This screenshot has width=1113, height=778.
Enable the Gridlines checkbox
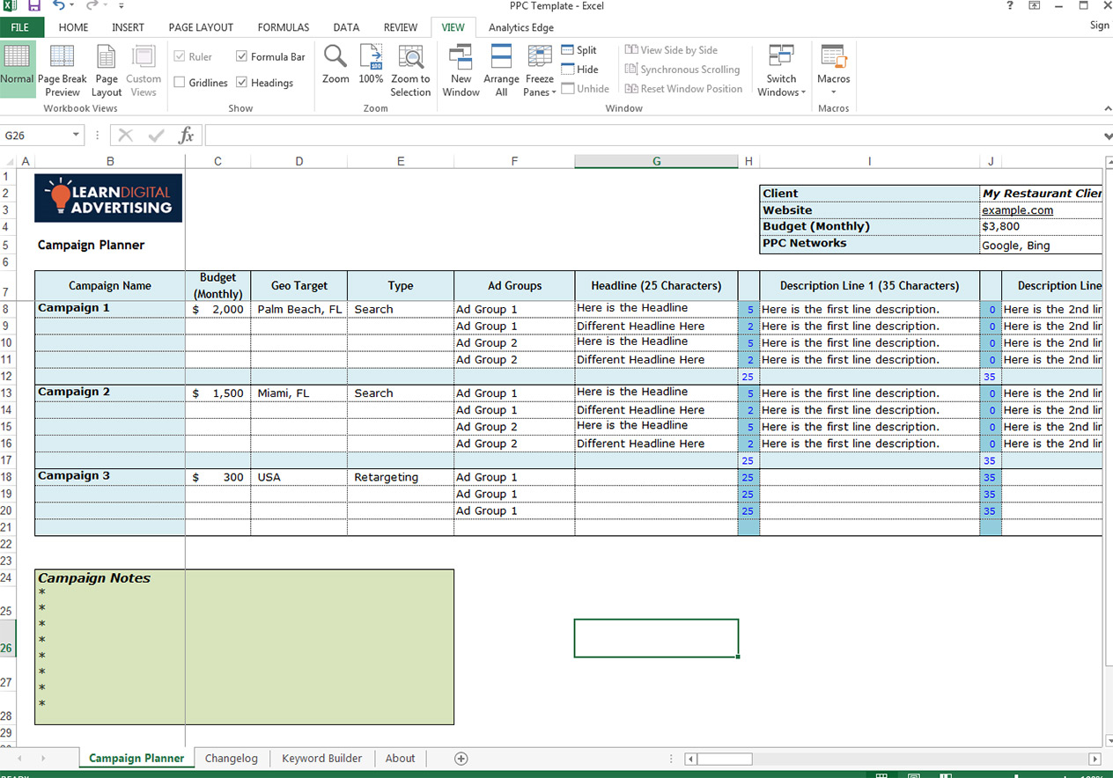click(x=180, y=83)
